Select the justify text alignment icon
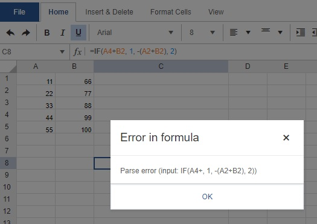This screenshot has height=224, width=317. (x=234, y=33)
